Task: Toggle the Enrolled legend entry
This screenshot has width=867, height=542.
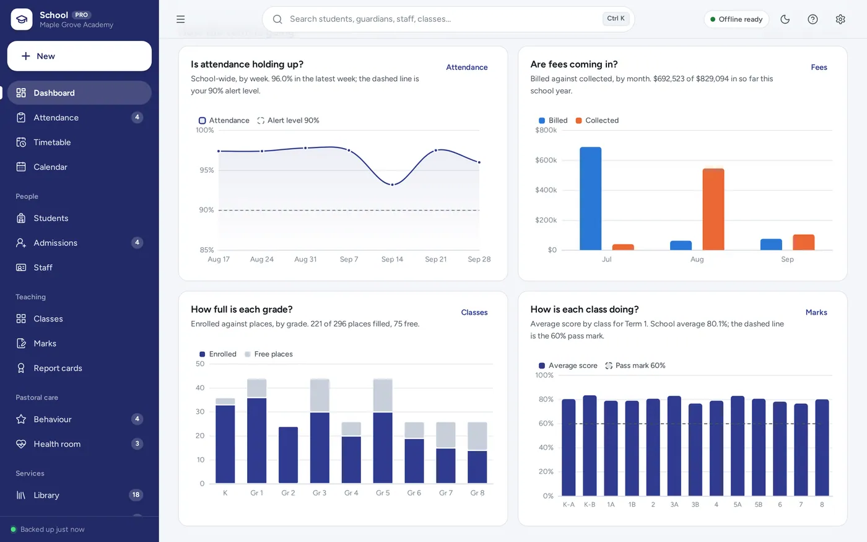Action: click(x=217, y=354)
